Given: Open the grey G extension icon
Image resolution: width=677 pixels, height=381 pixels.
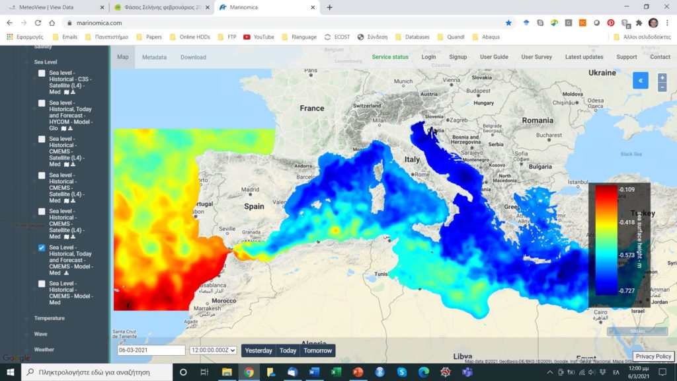Looking at the screenshot, I should [x=568, y=23].
